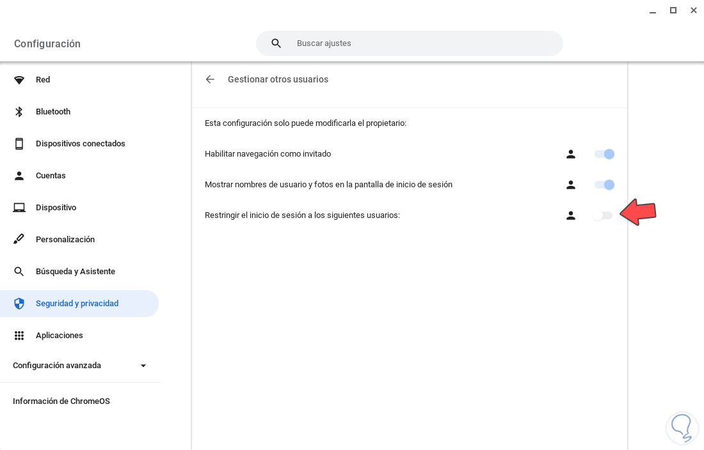Toggle Mostrar nombres de usuario y fotos
Screen dimensions: 704x450
pyautogui.click(x=604, y=185)
